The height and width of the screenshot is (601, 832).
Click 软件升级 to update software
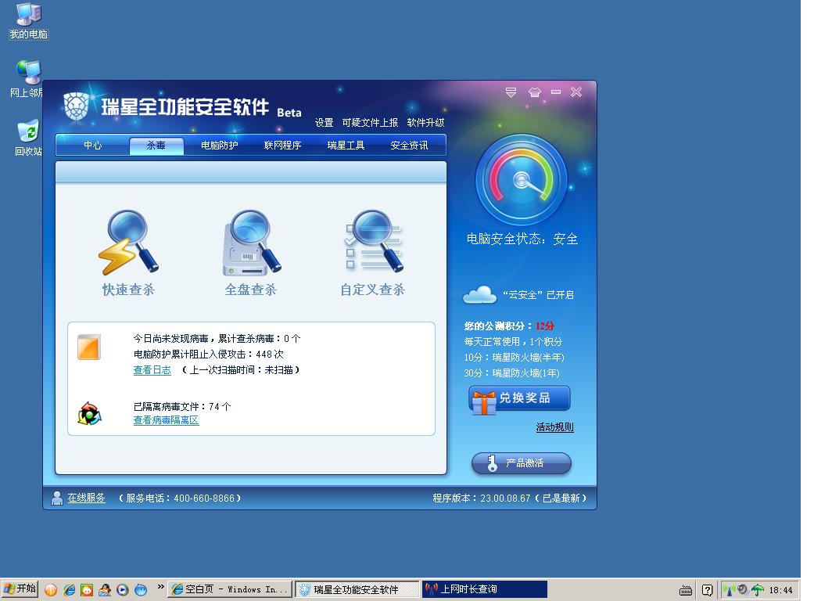click(x=425, y=123)
